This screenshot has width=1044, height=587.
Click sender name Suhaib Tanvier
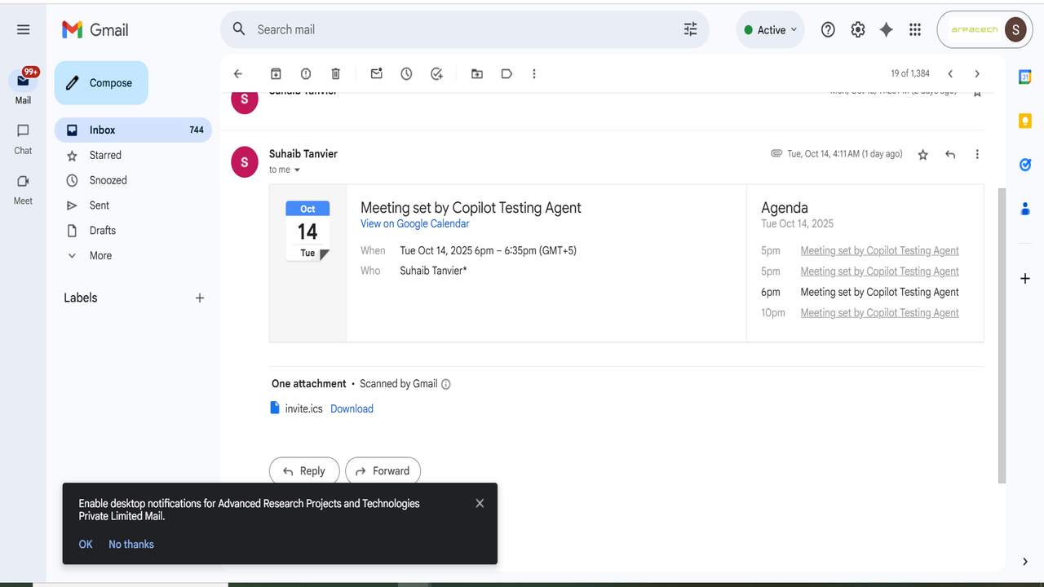[303, 154]
